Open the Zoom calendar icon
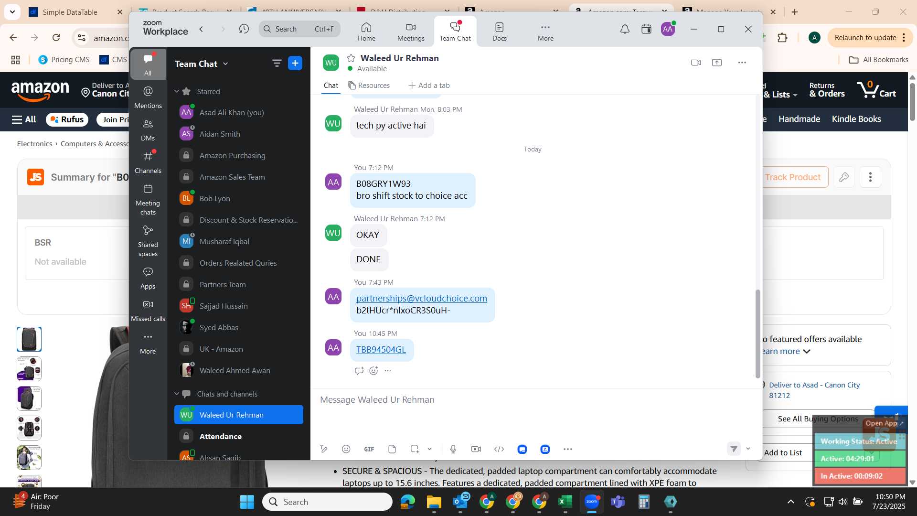 646,29
